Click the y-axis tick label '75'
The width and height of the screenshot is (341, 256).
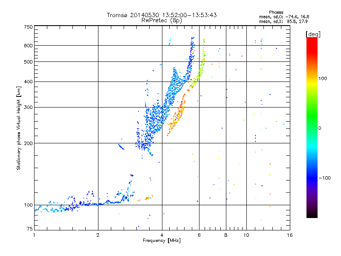click(x=30, y=229)
